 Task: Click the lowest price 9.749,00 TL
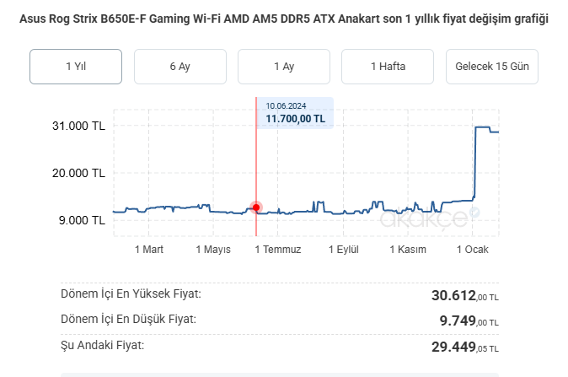[x=469, y=320]
